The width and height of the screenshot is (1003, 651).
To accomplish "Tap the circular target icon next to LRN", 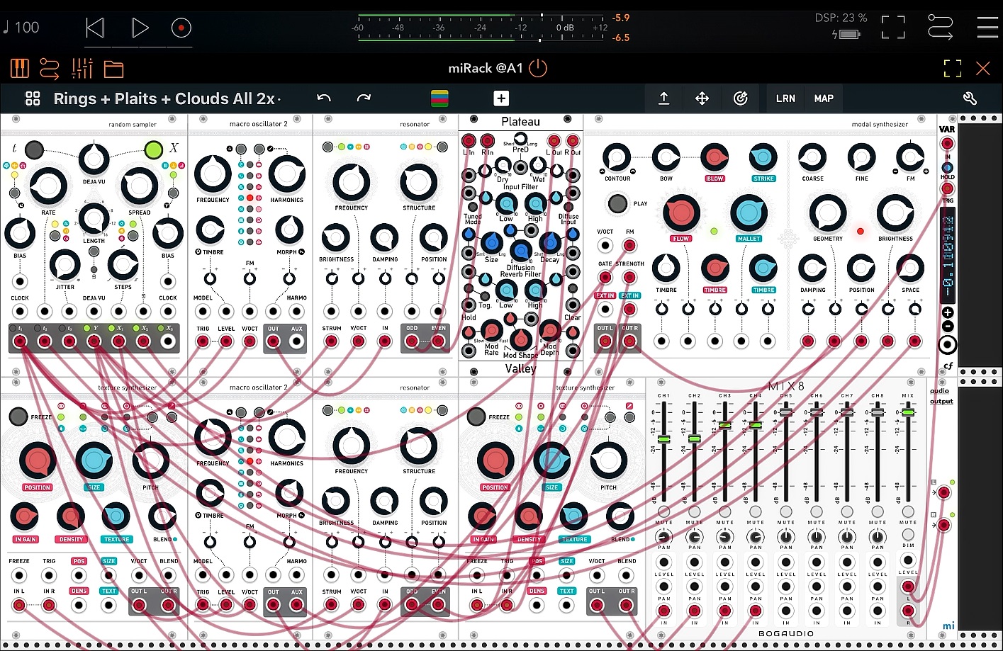I will [740, 98].
